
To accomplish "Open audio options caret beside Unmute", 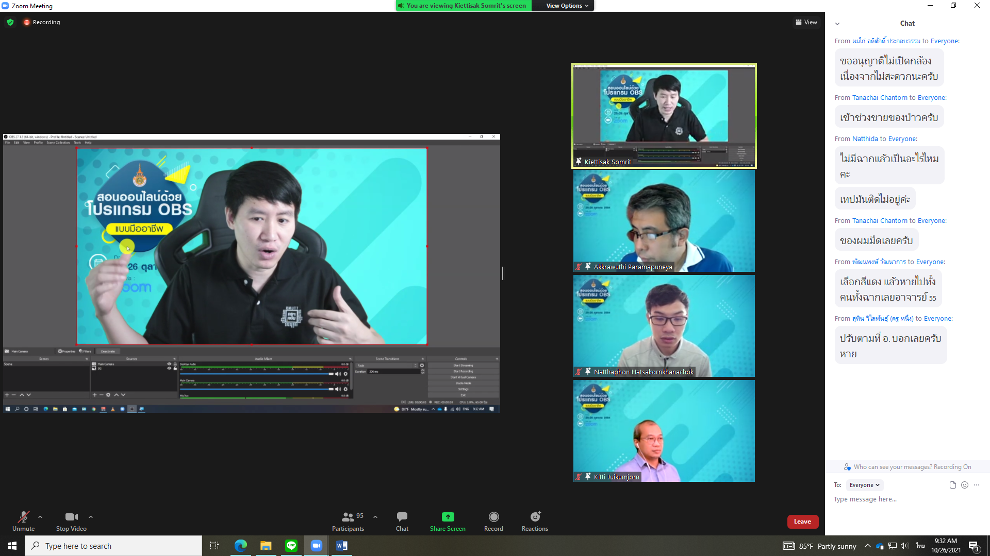I will pos(40,517).
